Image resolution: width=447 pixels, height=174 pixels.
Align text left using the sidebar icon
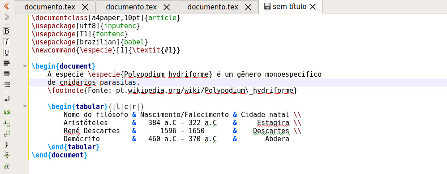pyautogui.click(x=7, y=63)
